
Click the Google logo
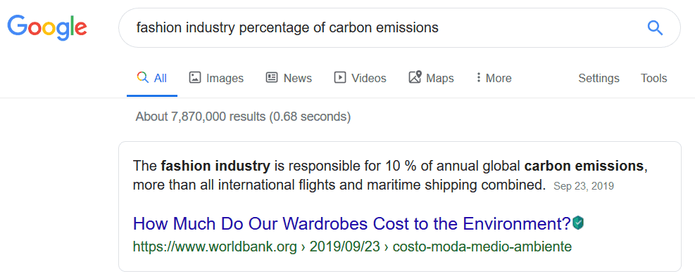tap(47, 27)
